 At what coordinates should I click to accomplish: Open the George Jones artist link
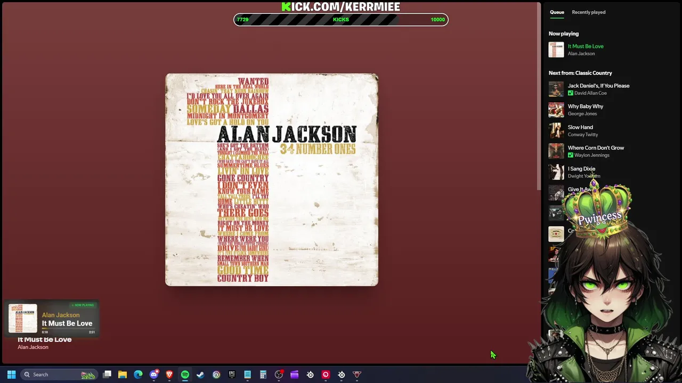click(582, 114)
